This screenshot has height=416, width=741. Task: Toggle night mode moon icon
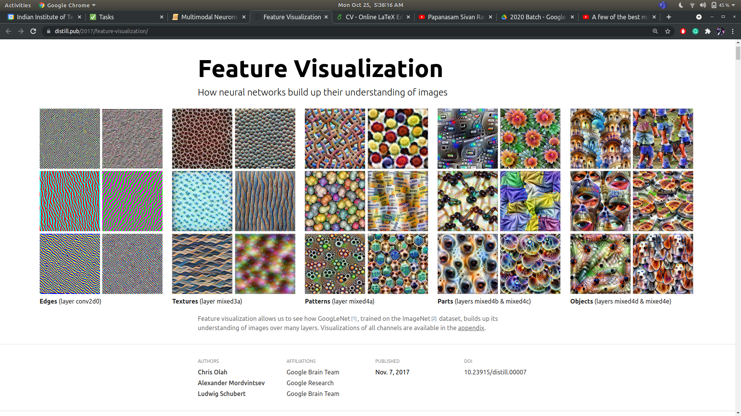[681, 5]
